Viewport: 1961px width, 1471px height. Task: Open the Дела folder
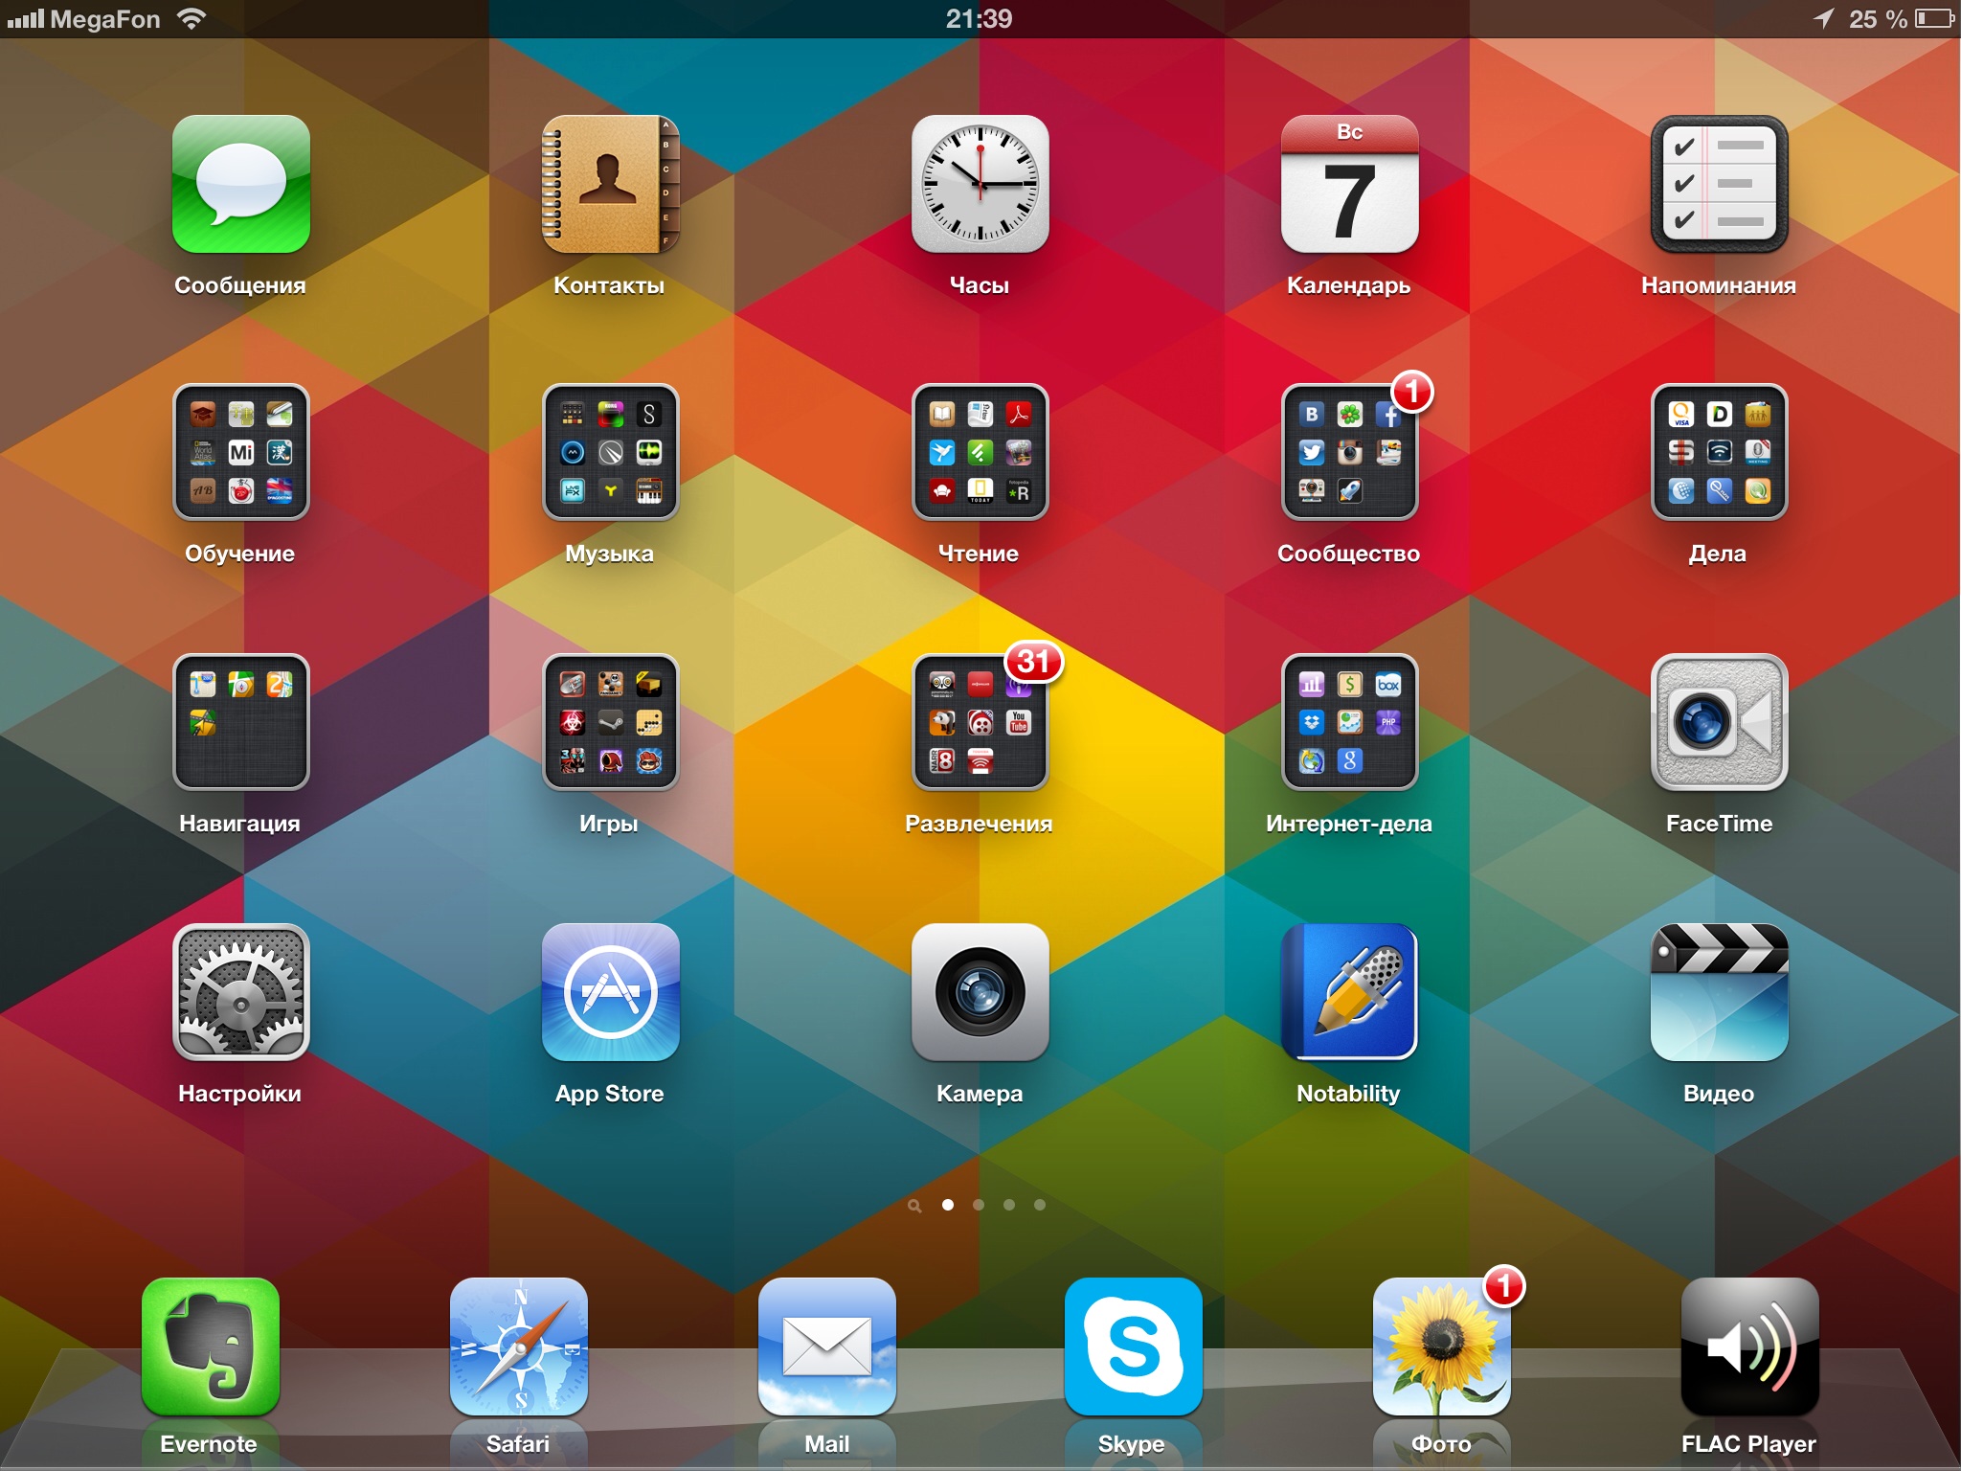[x=1719, y=452]
